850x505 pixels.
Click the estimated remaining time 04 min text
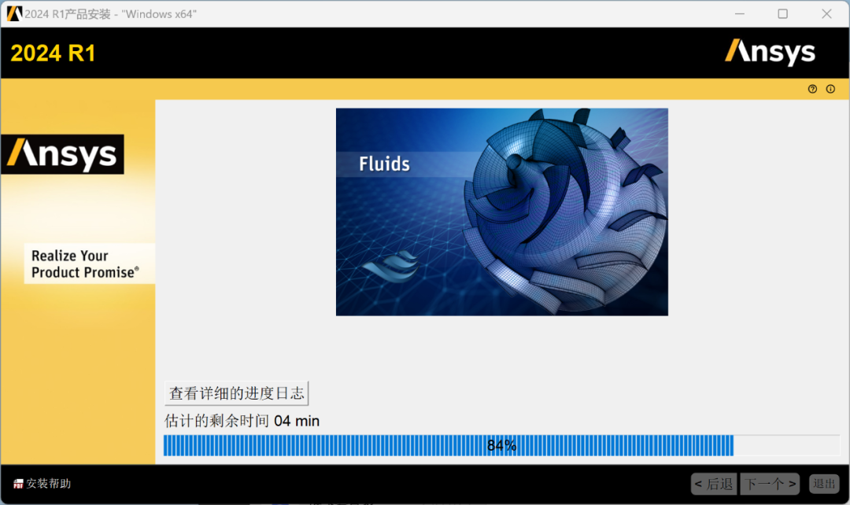tap(242, 421)
